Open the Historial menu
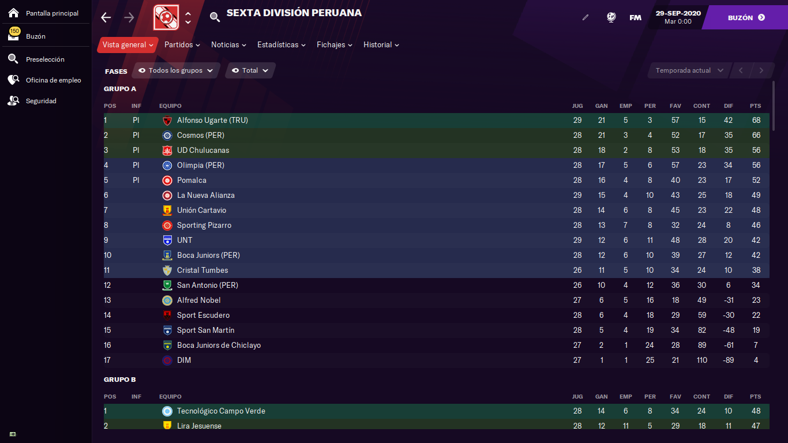This screenshot has width=788, height=443. 381,44
